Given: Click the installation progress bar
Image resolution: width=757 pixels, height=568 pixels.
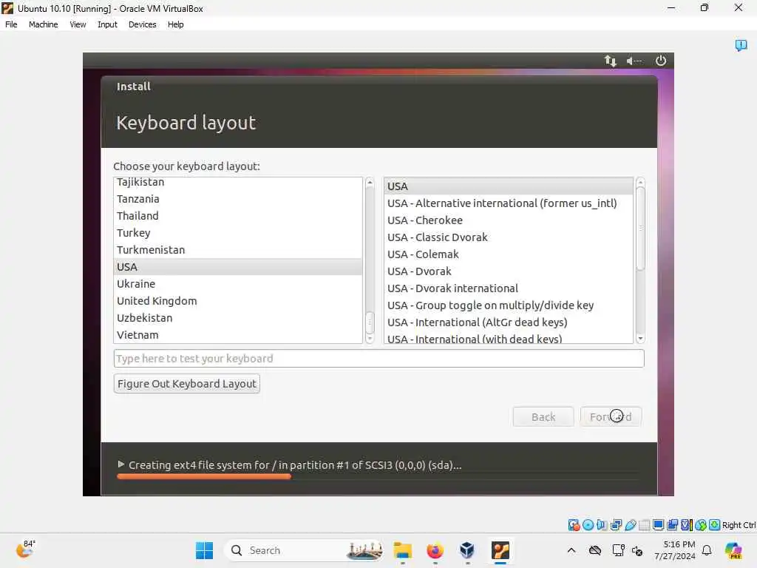Looking at the screenshot, I should (x=378, y=477).
